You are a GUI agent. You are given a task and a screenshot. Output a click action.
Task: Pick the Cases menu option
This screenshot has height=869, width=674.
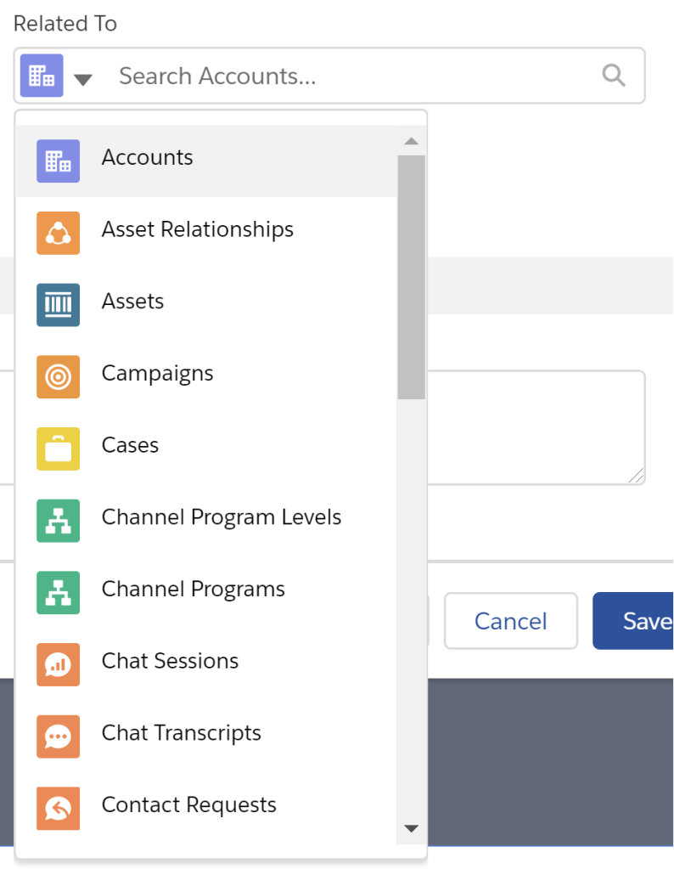pyautogui.click(x=130, y=445)
